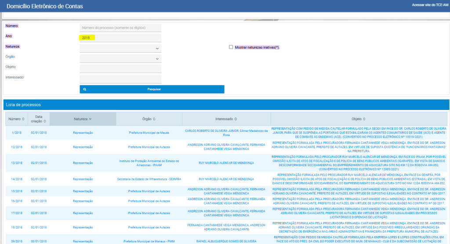
Task: Open Acessar site do TCE-AM link
Action: [x=429, y=4]
